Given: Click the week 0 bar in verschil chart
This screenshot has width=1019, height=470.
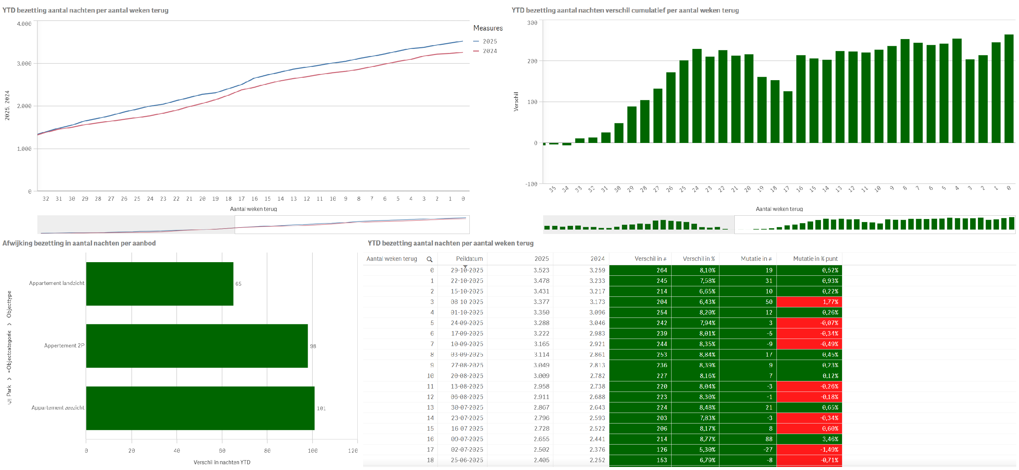Looking at the screenshot, I should 1009,89.
